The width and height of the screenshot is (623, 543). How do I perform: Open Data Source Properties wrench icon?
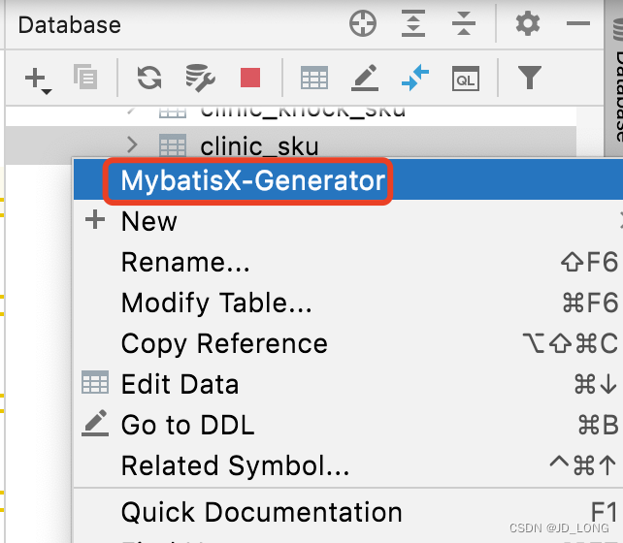(200, 78)
